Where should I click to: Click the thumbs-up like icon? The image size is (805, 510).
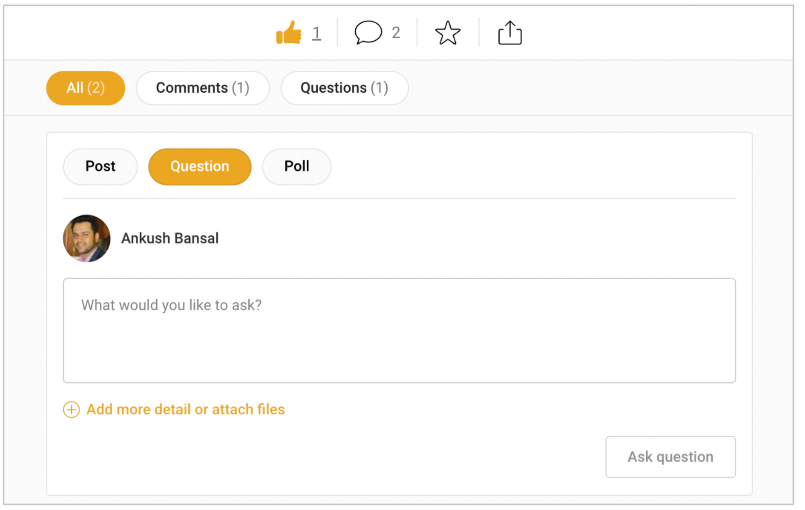(x=289, y=33)
